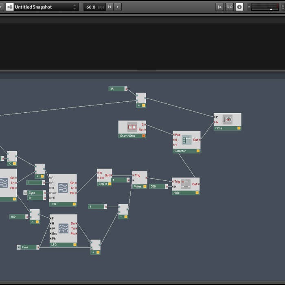Toggle the yellow lamp on Selector module
This screenshot has width=285, height=285.
pos(198,151)
